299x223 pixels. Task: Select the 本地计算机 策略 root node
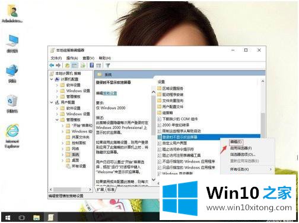click(x=65, y=73)
